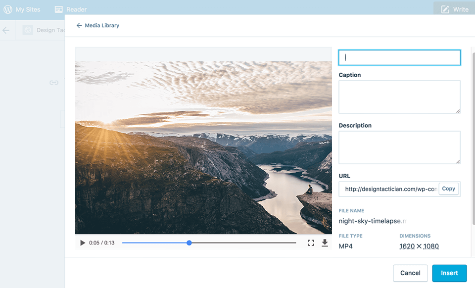The image size is (475, 288).
Task: Click the WordPress logo icon
Action: point(8,9)
